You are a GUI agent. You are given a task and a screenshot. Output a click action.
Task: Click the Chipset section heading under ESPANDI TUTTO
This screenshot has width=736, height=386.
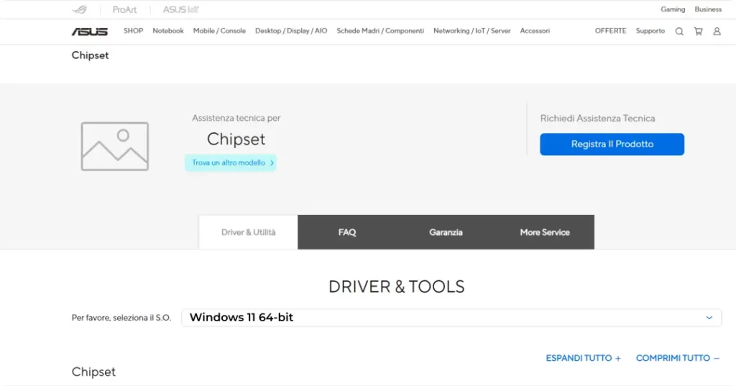[93, 372]
